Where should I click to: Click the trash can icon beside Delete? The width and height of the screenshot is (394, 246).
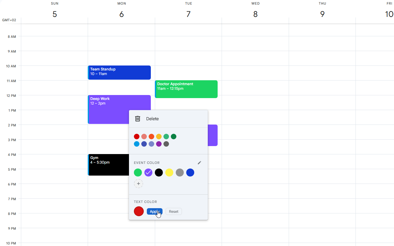point(138,119)
